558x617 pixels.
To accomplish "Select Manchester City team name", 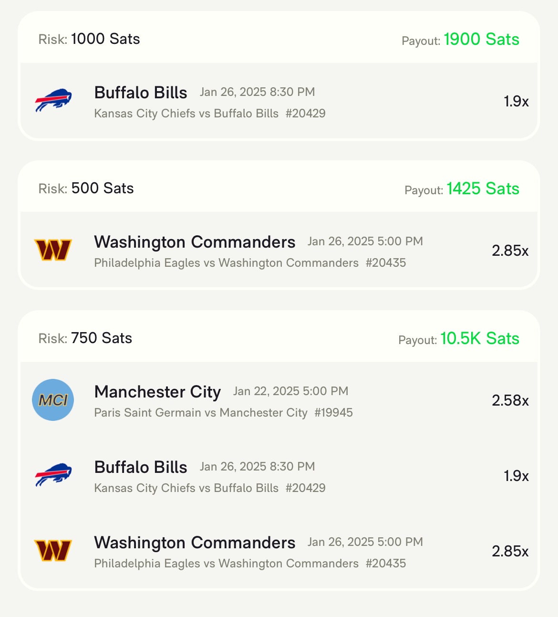I will click(x=157, y=392).
